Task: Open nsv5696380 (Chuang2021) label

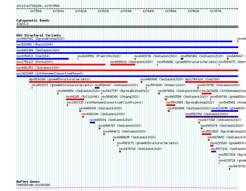Action: point(120,97)
